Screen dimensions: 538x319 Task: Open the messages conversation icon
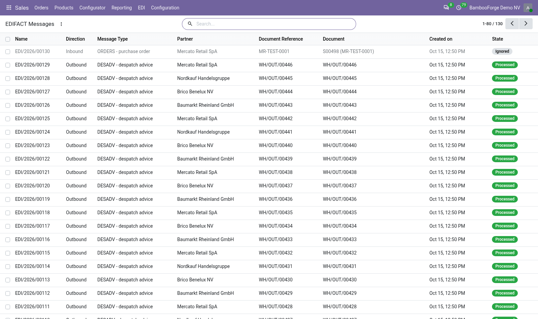pyautogui.click(x=446, y=8)
